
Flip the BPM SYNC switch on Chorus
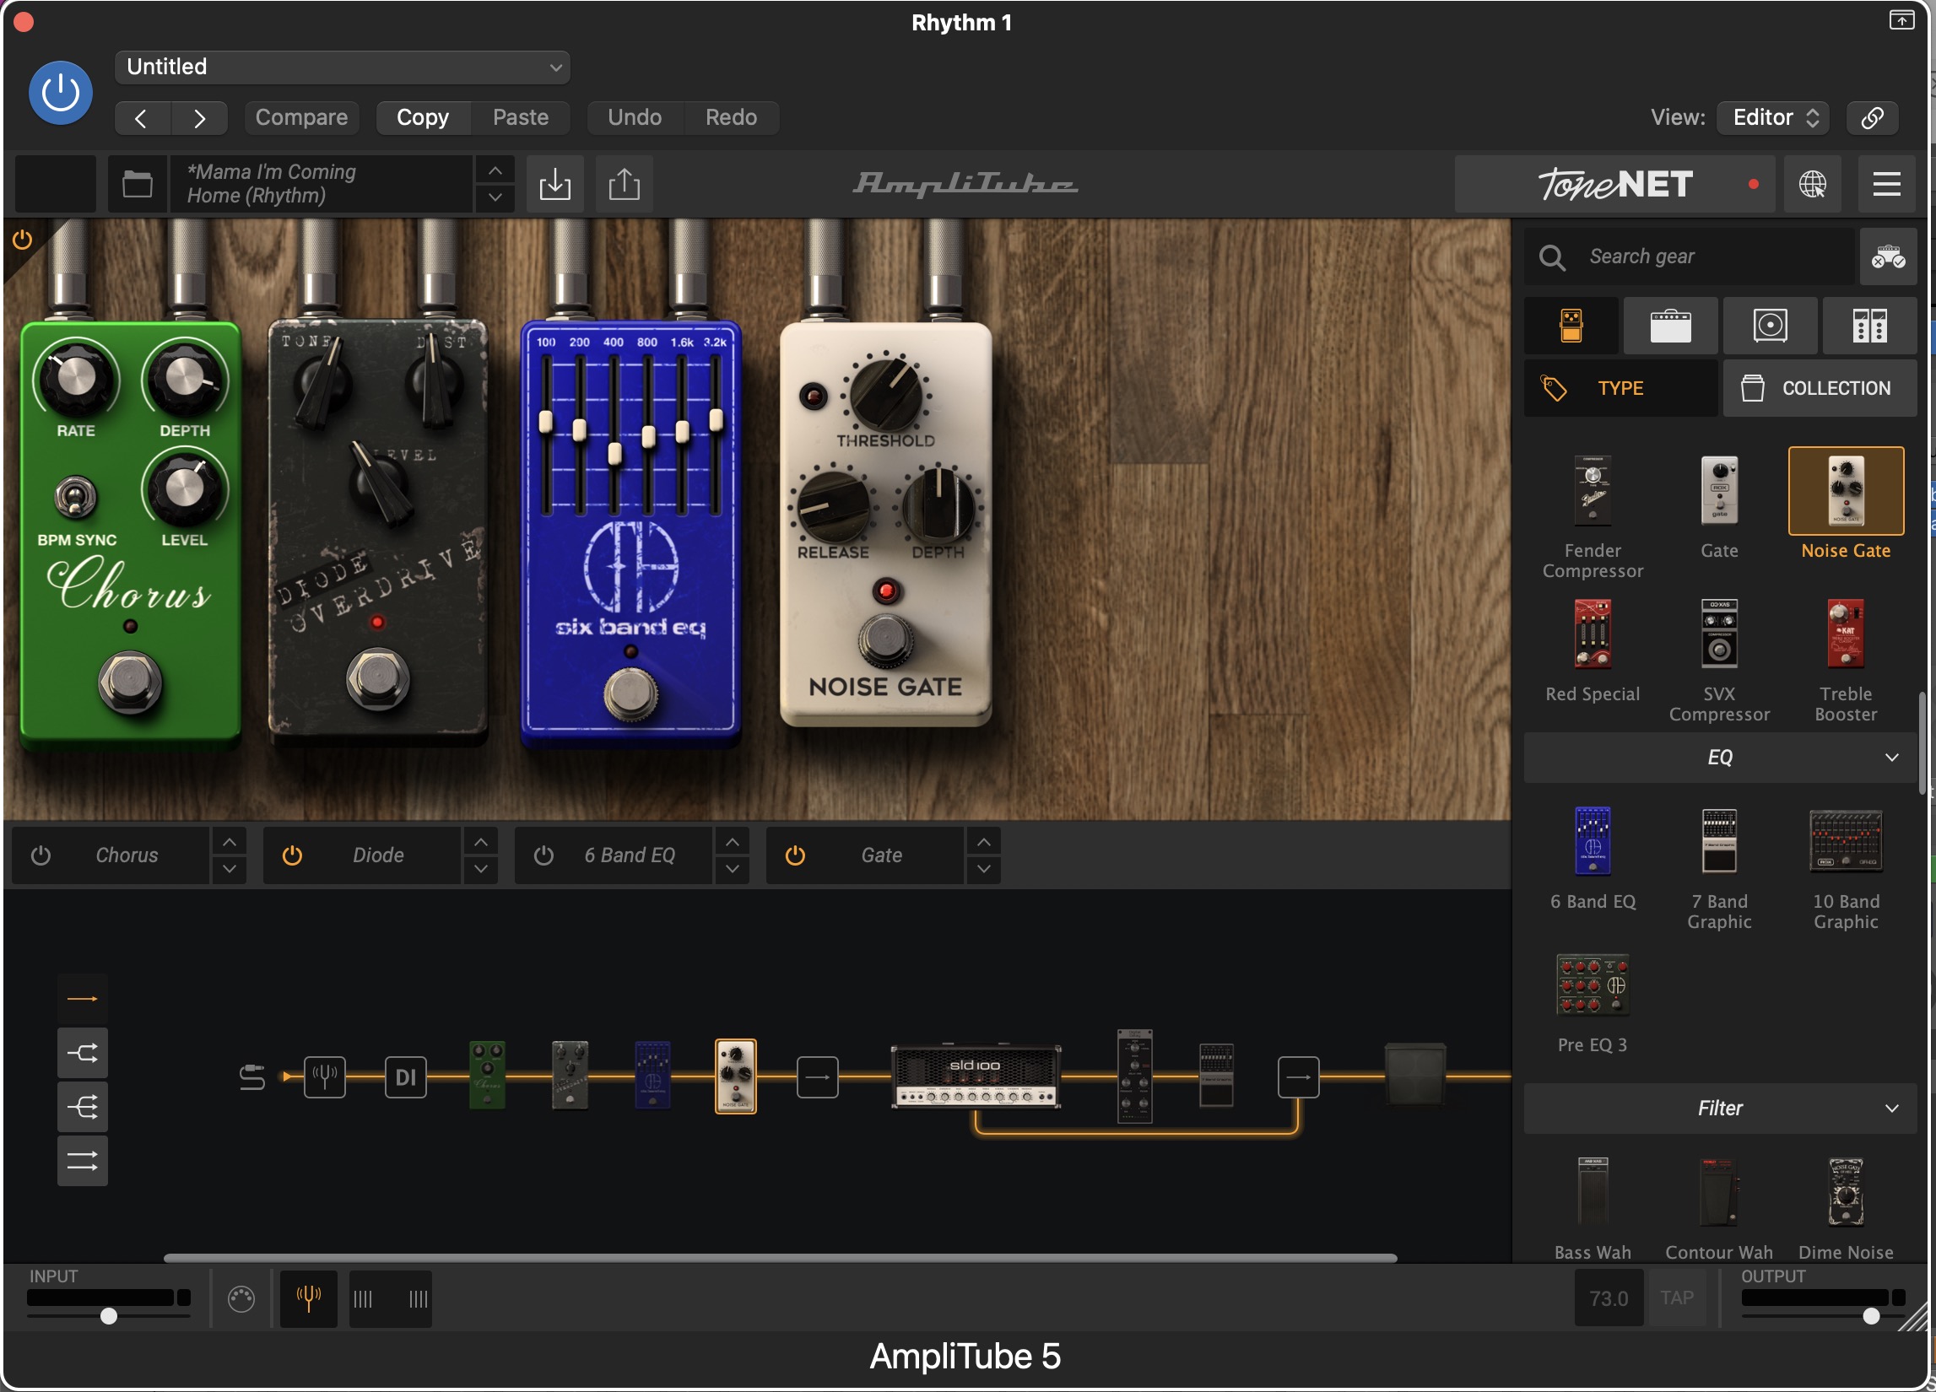point(76,497)
